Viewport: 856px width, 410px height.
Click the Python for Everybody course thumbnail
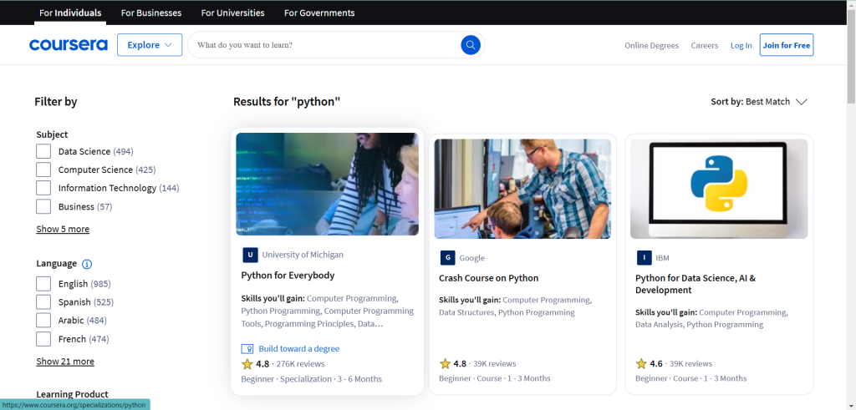click(327, 185)
